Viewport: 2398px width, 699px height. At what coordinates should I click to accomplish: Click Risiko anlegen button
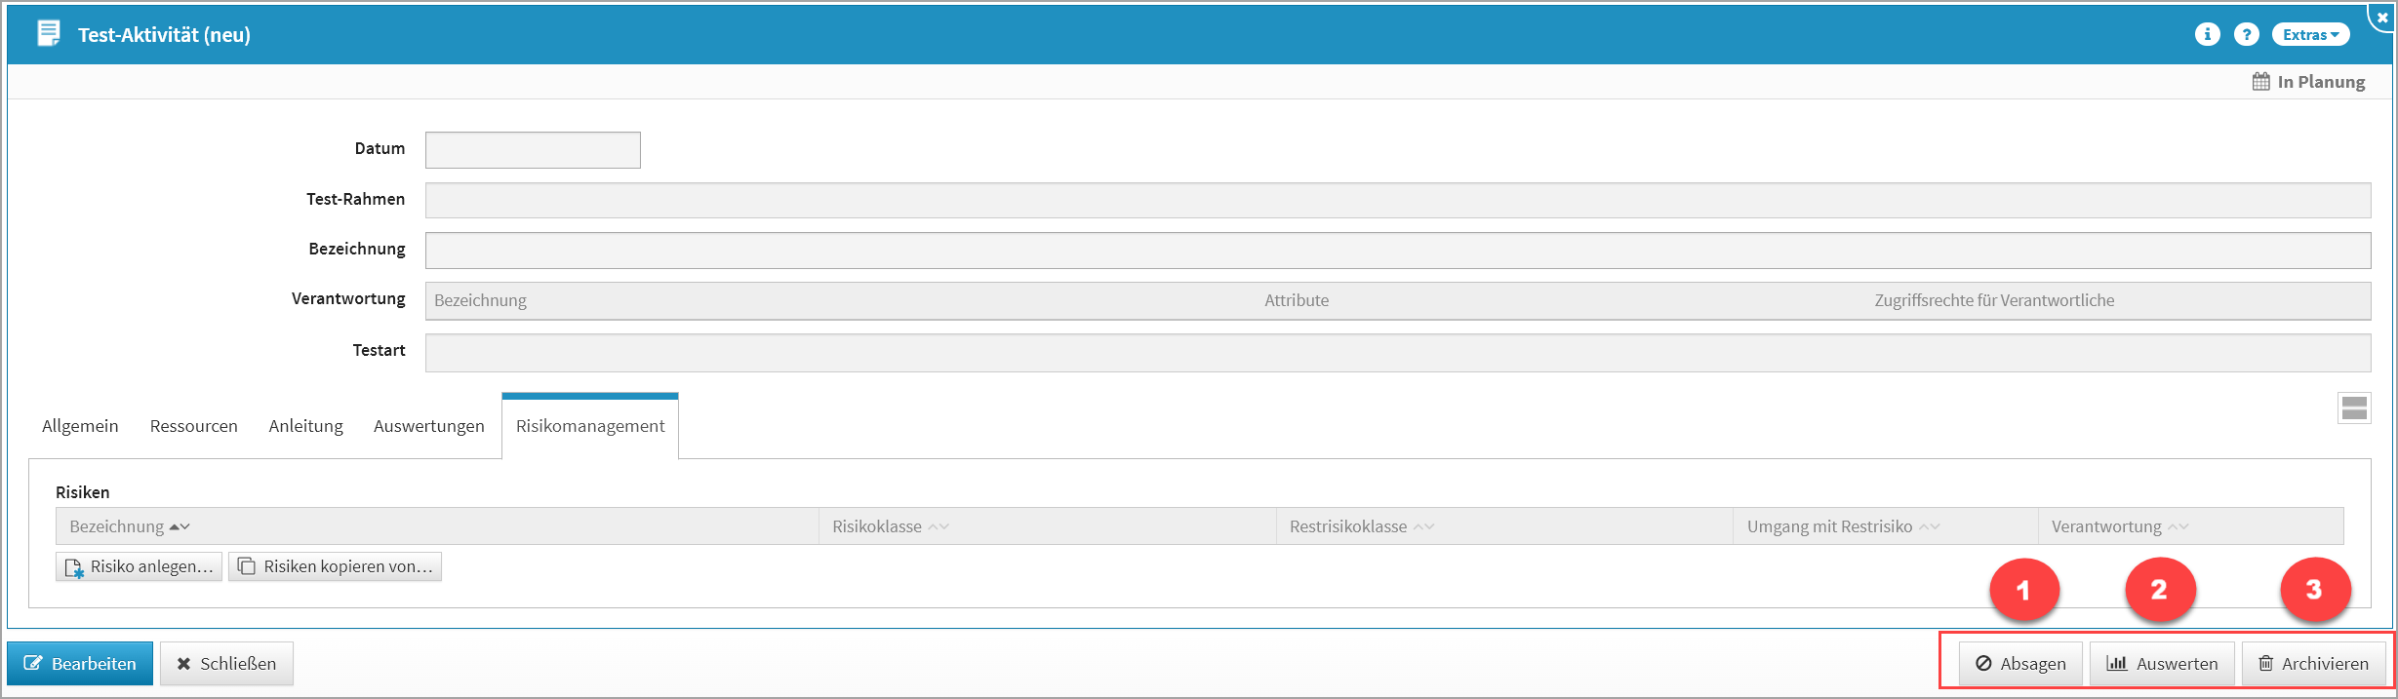(x=140, y=566)
